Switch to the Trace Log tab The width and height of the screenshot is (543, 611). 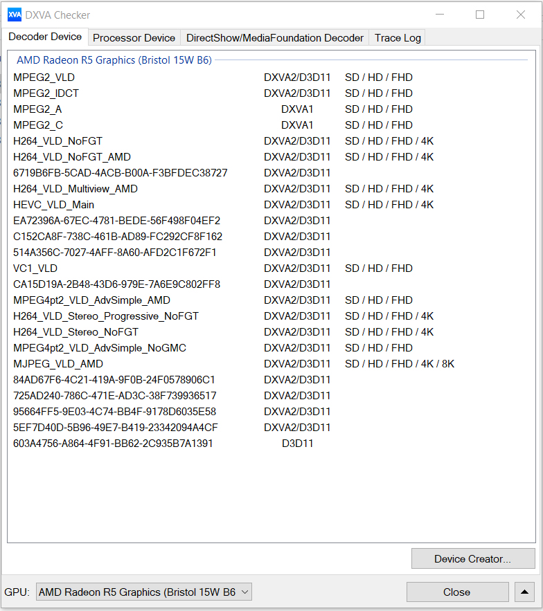point(398,38)
